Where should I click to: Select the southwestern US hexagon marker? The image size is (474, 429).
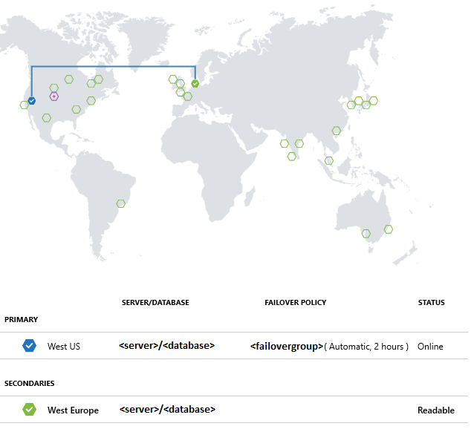pyautogui.click(x=47, y=117)
